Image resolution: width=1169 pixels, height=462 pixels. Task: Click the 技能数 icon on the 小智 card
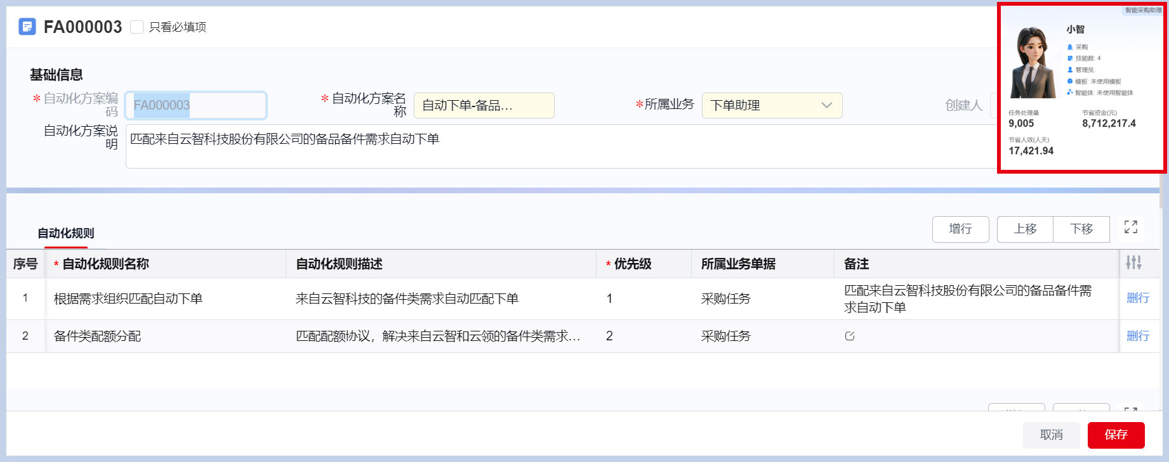1070,58
